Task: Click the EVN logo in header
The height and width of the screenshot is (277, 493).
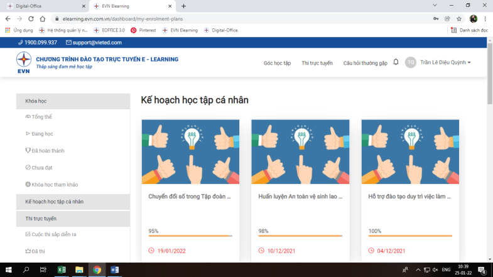Action: [x=24, y=63]
